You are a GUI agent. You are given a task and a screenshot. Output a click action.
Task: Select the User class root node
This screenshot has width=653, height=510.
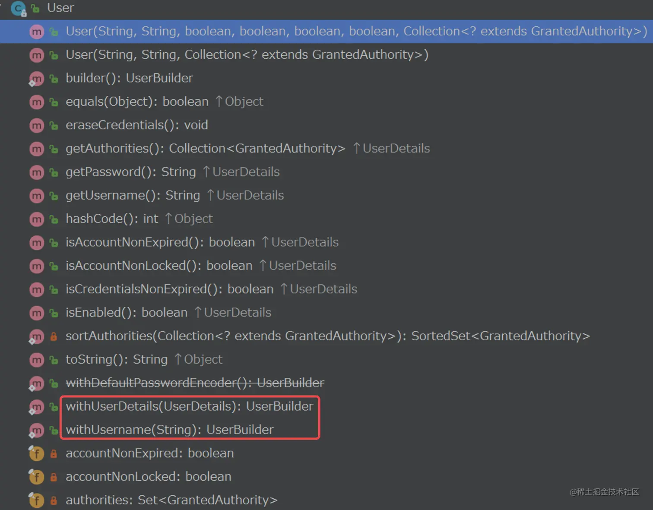click(60, 8)
